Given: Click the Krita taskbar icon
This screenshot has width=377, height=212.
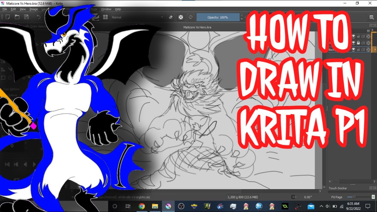Looking at the screenshot, I should coord(168,206).
